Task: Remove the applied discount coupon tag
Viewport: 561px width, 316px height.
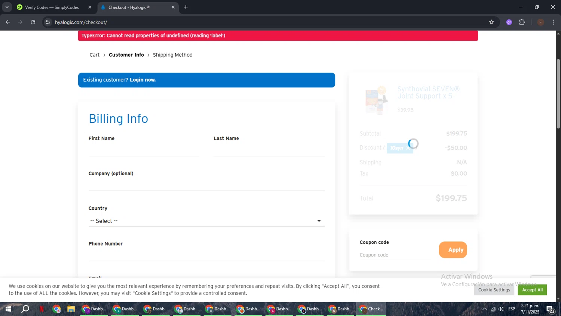Action: (x=408, y=148)
